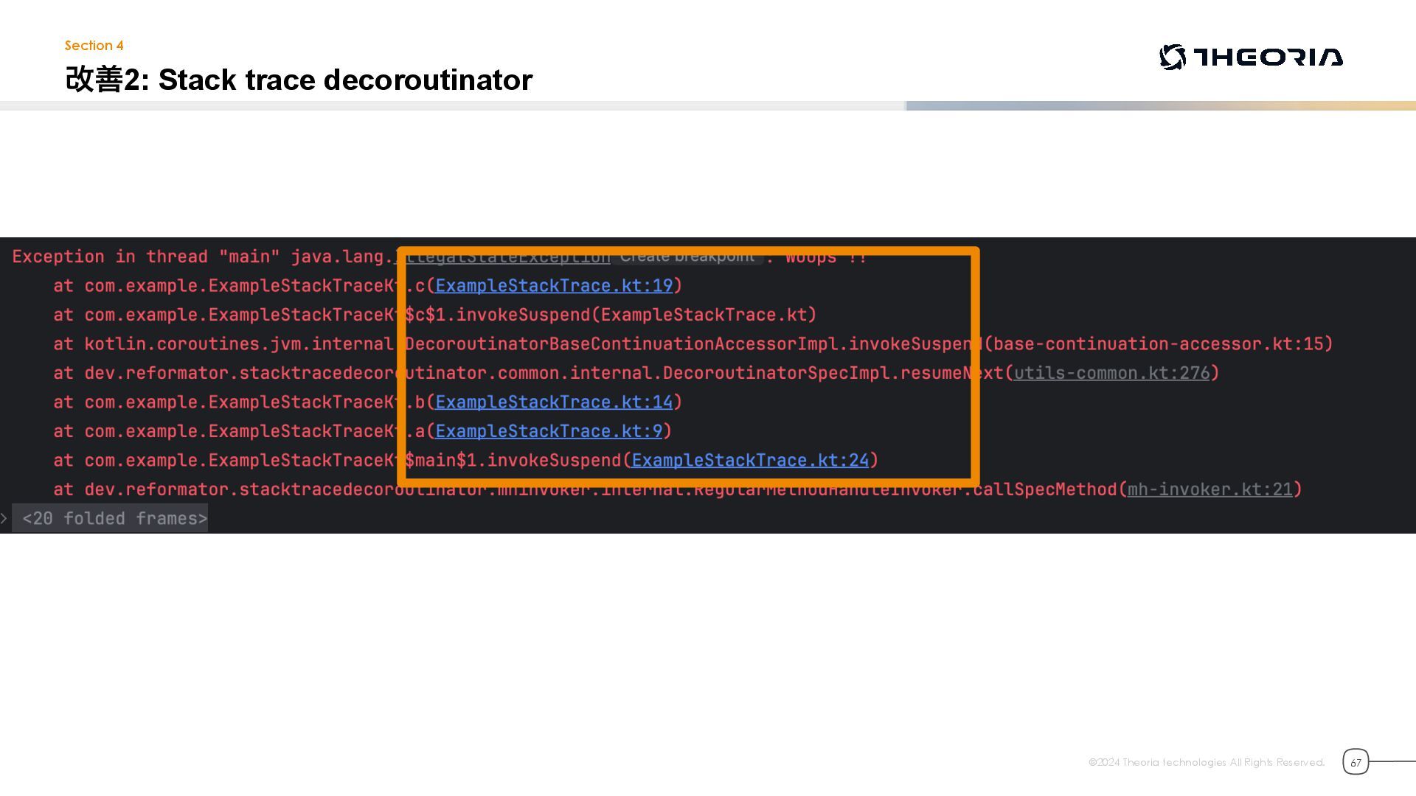Screen dimensions: 1416x796
Task: Click the chevron beside folded frames
Action: (4, 519)
